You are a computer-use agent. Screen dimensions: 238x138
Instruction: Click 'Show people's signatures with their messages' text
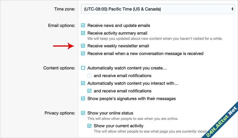coord(131,99)
